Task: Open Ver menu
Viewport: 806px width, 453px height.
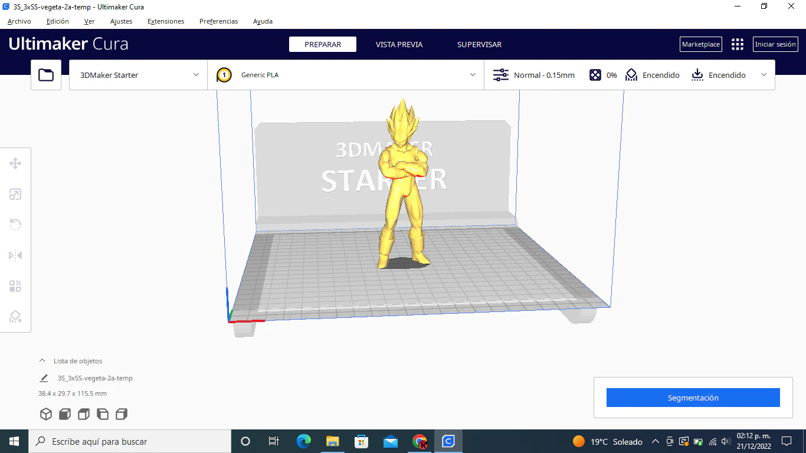Action: [x=89, y=21]
